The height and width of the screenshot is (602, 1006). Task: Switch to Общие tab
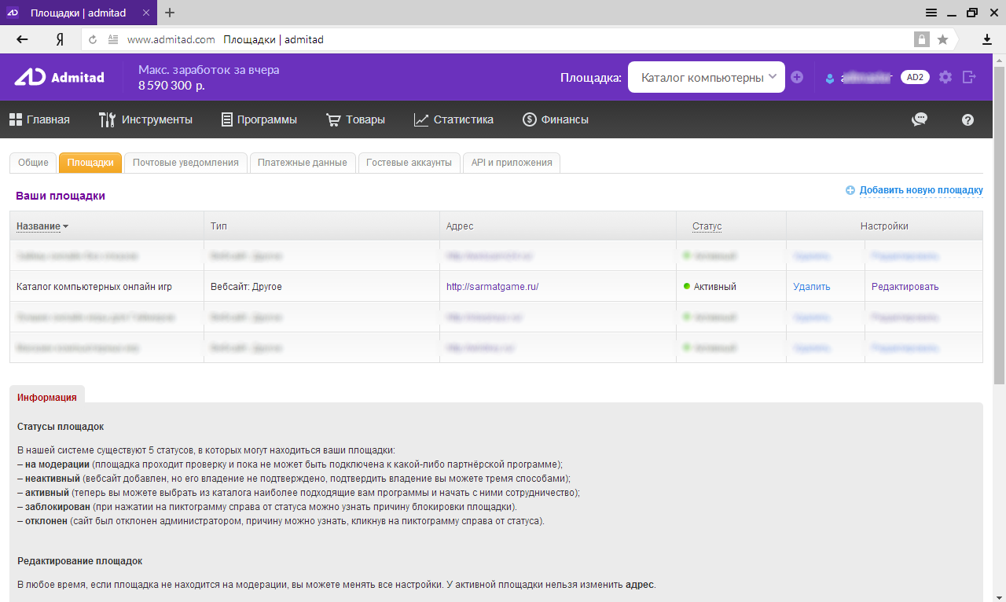tap(33, 163)
